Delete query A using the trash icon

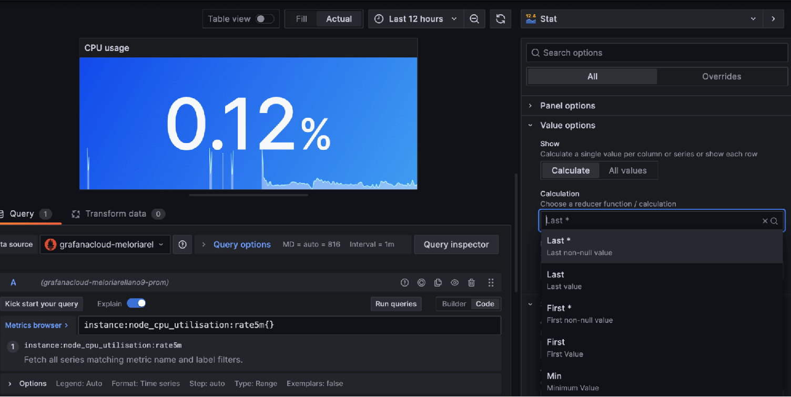tap(471, 283)
